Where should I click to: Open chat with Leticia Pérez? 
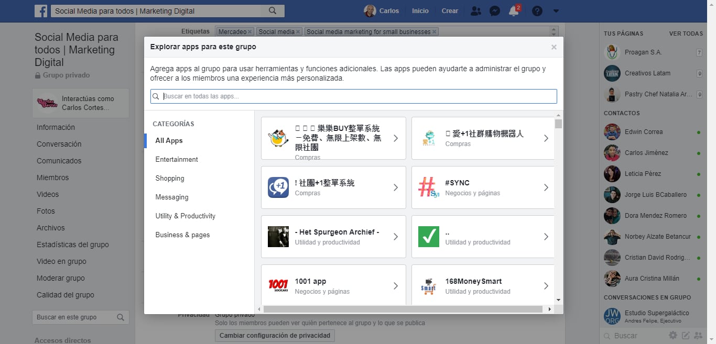[653, 174]
